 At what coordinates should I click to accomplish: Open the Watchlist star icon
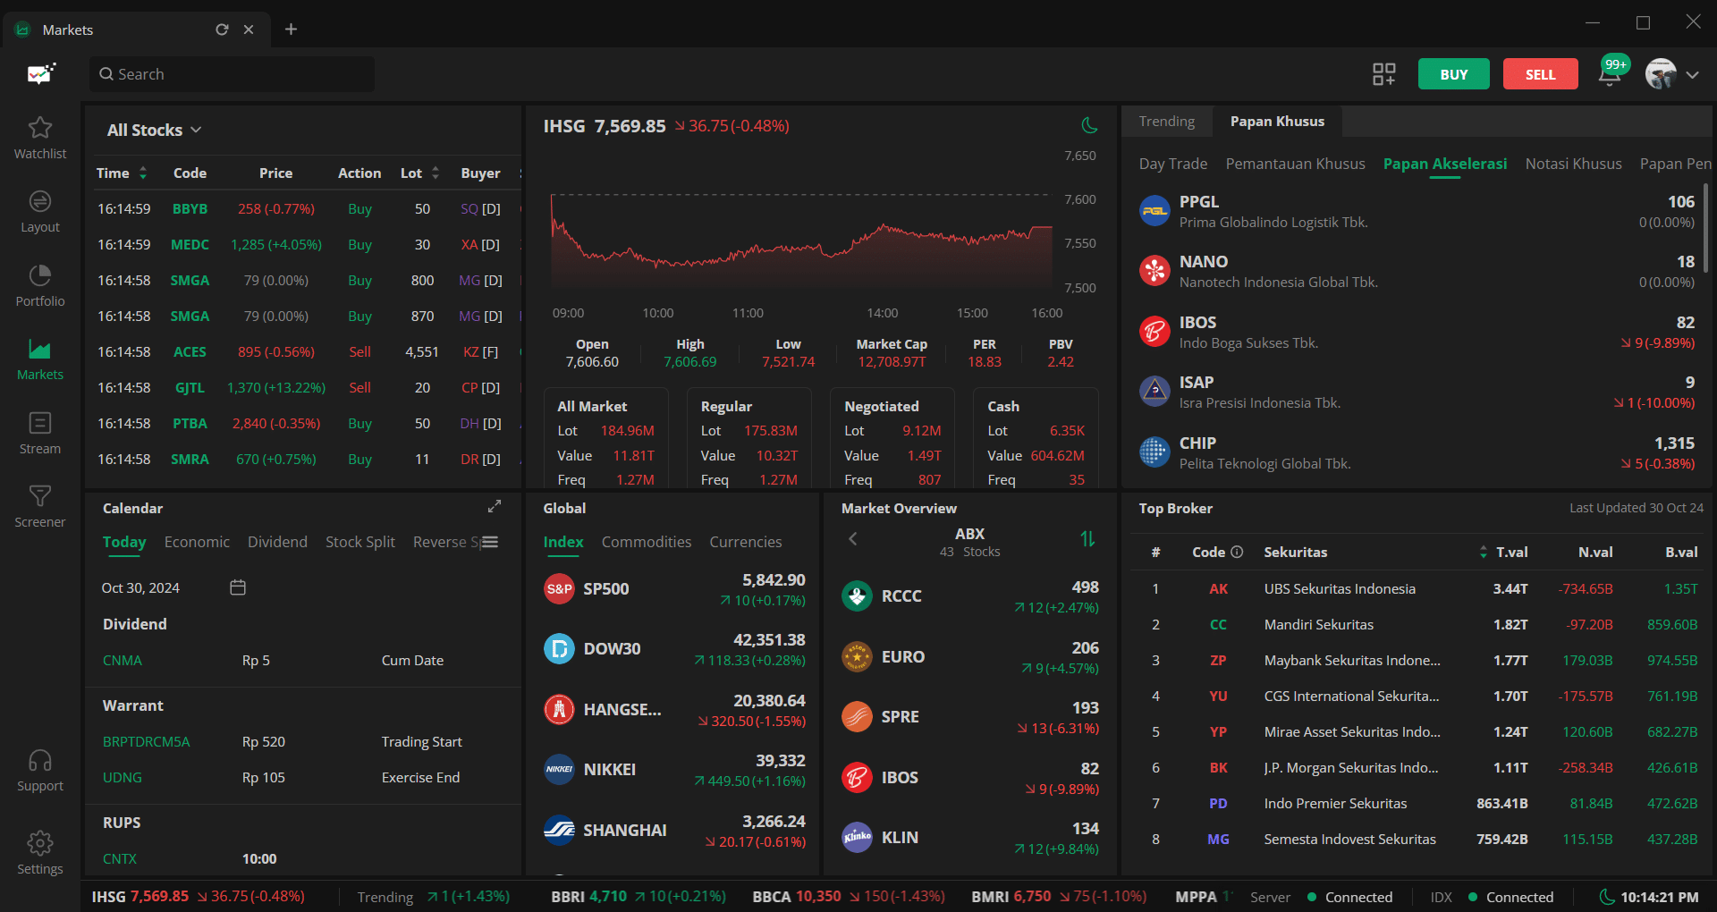point(40,127)
